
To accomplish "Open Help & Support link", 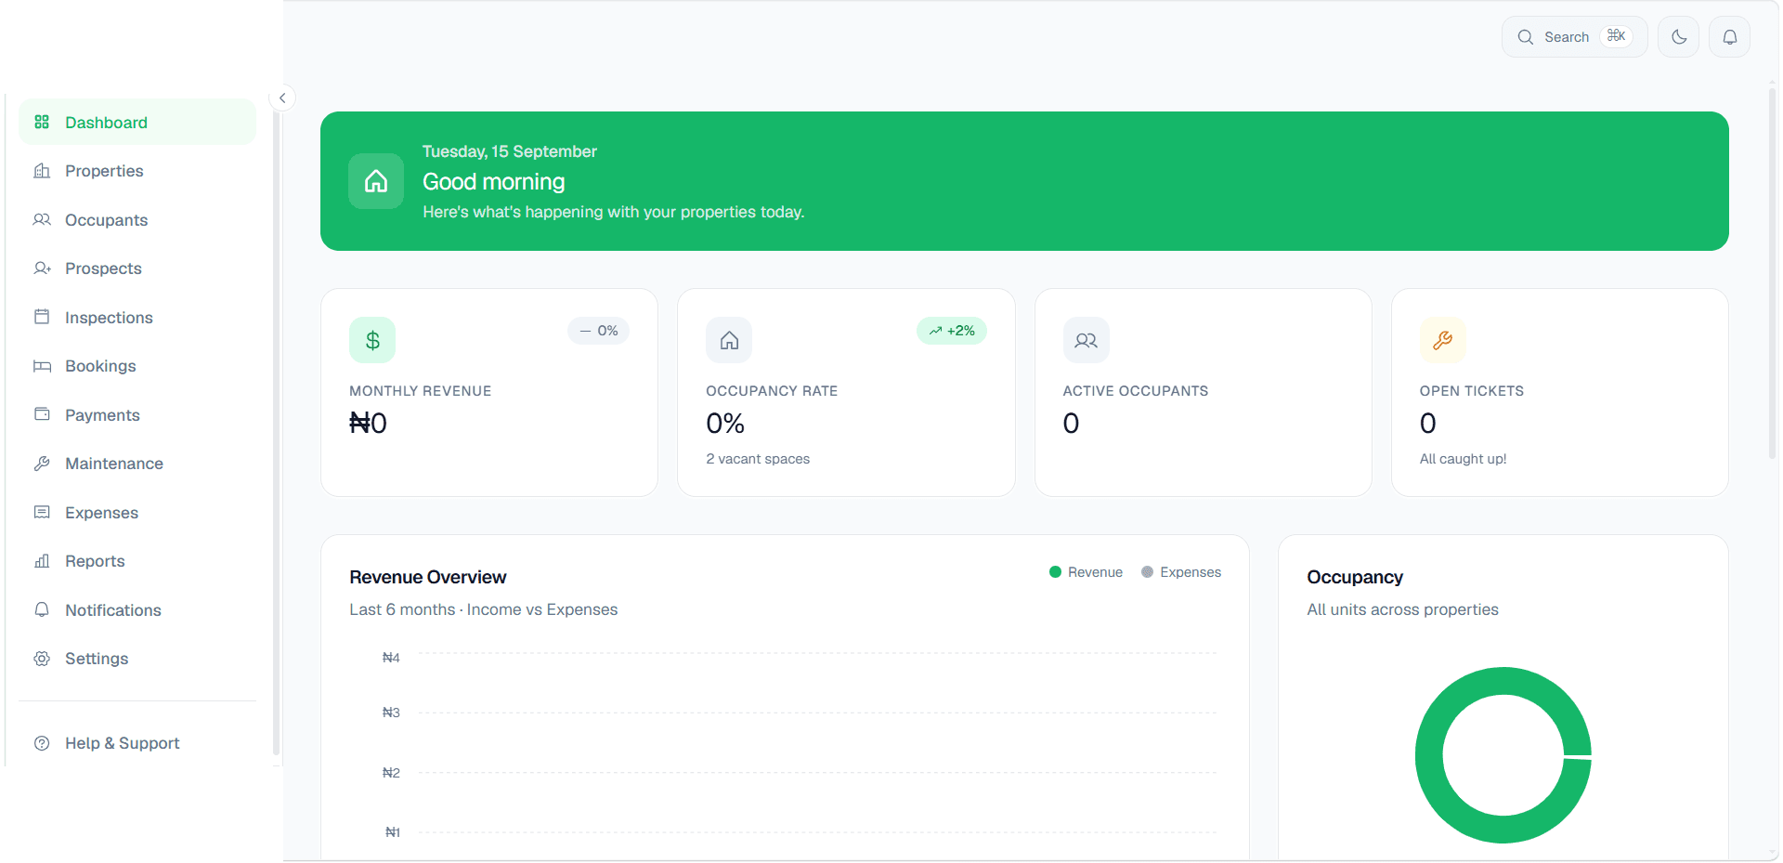I will [x=137, y=743].
